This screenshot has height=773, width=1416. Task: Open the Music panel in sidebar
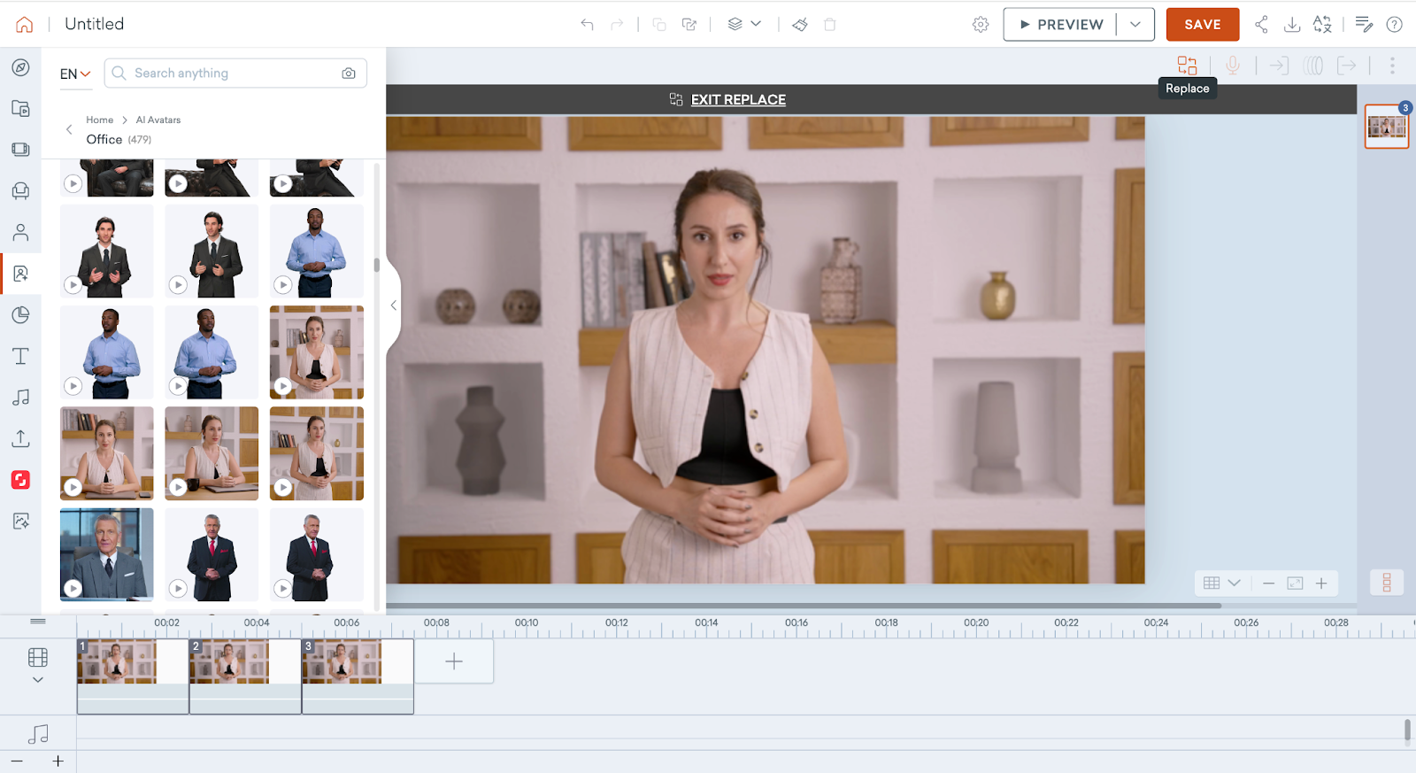(x=20, y=398)
